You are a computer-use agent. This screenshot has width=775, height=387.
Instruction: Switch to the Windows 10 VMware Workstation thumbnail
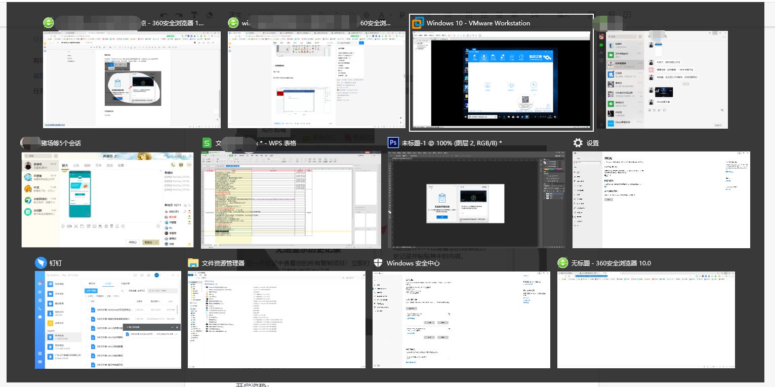pos(501,79)
